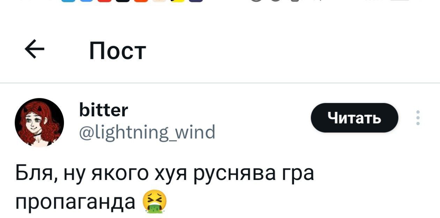The width and height of the screenshot is (440, 218).
Task: Tap the nauseated face emoji in post
Action: (155, 202)
